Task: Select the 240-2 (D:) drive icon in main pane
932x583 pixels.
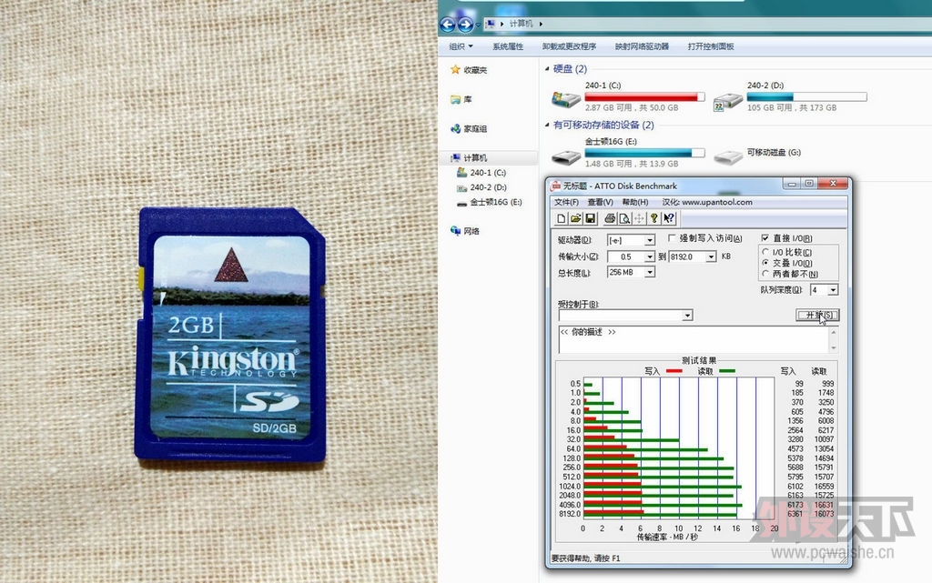Action: [x=727, y=101]
